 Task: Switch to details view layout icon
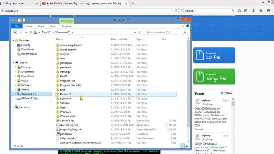pos(182,146)
